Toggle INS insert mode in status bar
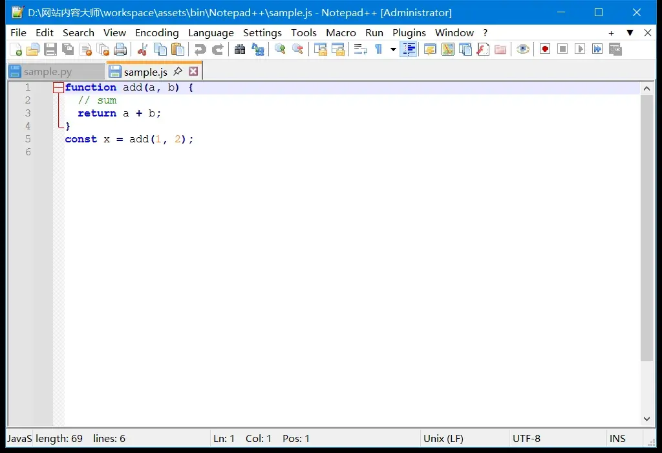The width and height of the screenshot is (662, 453). [625, 439]
